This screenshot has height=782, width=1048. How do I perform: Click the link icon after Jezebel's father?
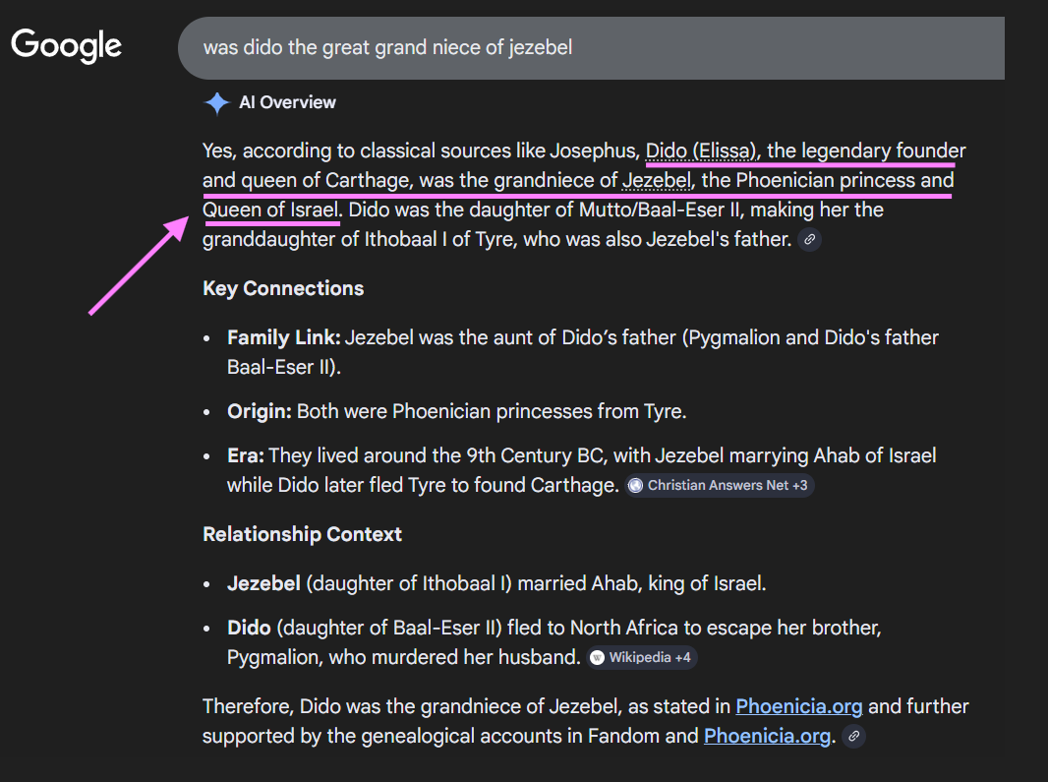tap(809, 239)
